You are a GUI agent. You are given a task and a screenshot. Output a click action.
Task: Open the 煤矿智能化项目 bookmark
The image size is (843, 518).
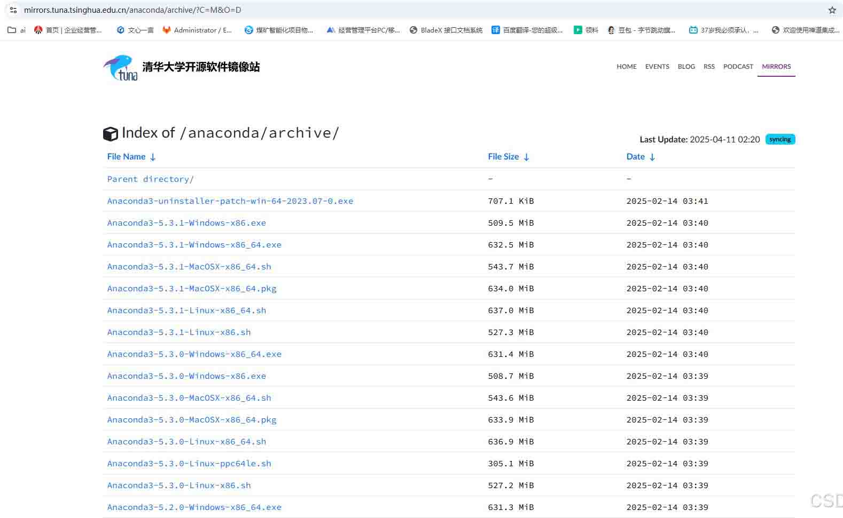tap(279, 30)
